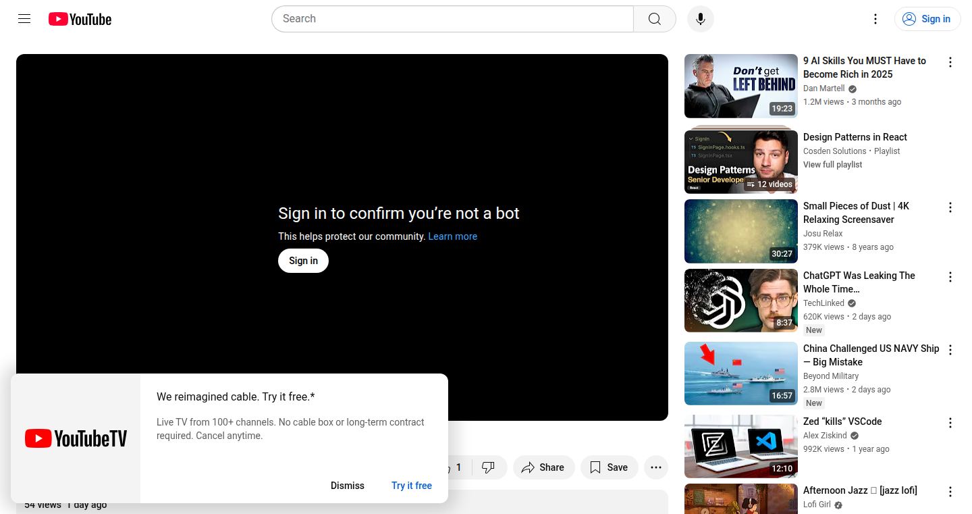The image size is (972, 514).
Task: Save the video to a playlist
Action: 609,467
